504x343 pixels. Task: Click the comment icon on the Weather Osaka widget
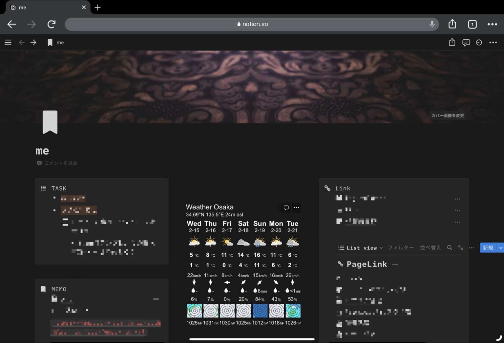pos(286,207)
